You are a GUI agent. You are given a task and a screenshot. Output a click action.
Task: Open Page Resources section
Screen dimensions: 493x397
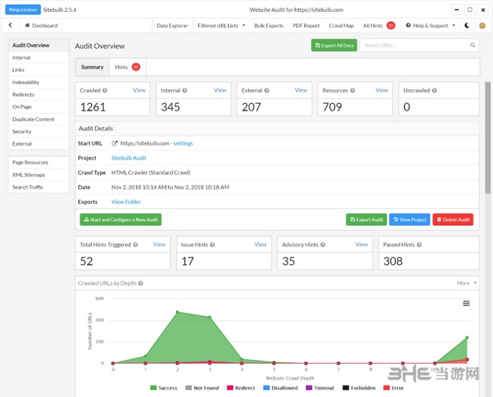tap(39, 162)
